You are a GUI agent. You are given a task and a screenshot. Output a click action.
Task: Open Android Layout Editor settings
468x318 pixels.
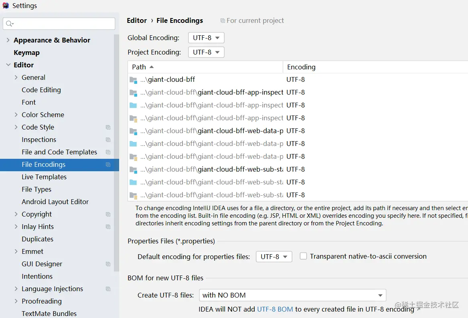point(55,202)
